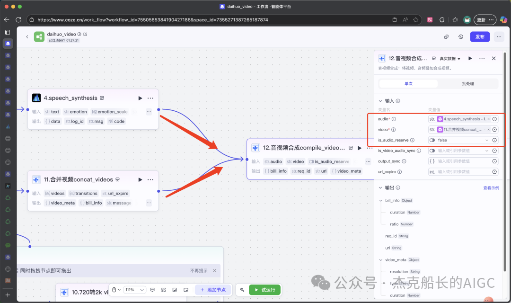Open 11.合并视频concat_videos node options menu
The height and width of the screenshot is (303, 511).
pyautogui.click(x=150, y=180)
